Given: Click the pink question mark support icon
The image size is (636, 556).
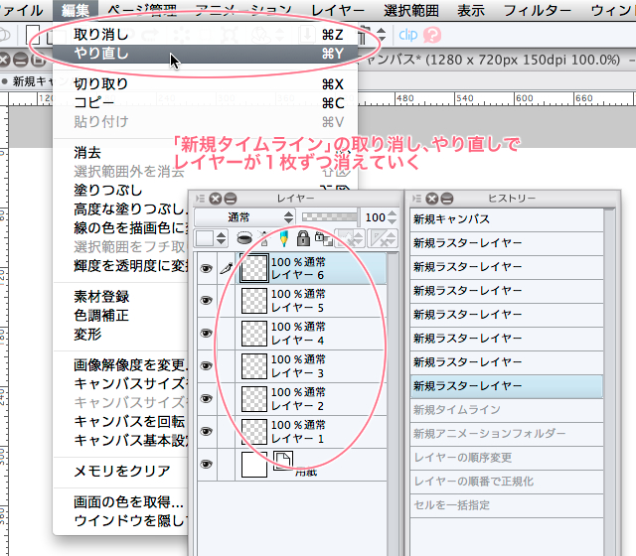Looking at the screenshot, I should tap(432, 36).
